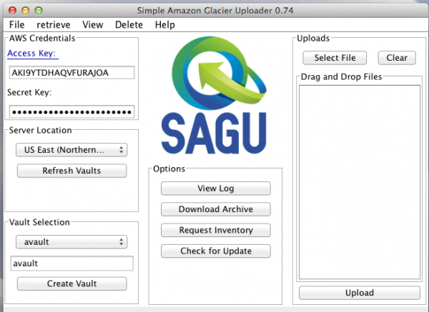Click inside the Drag and Drop Files area
The width and height of the screenshot is (429, 312).
click(359, 182)
